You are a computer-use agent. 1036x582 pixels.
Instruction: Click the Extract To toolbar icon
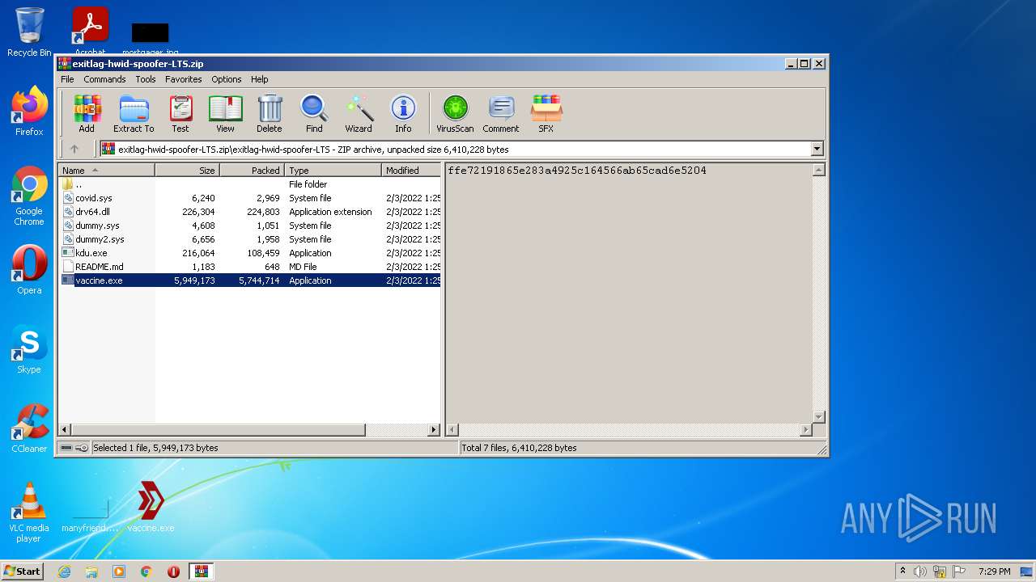134,113
